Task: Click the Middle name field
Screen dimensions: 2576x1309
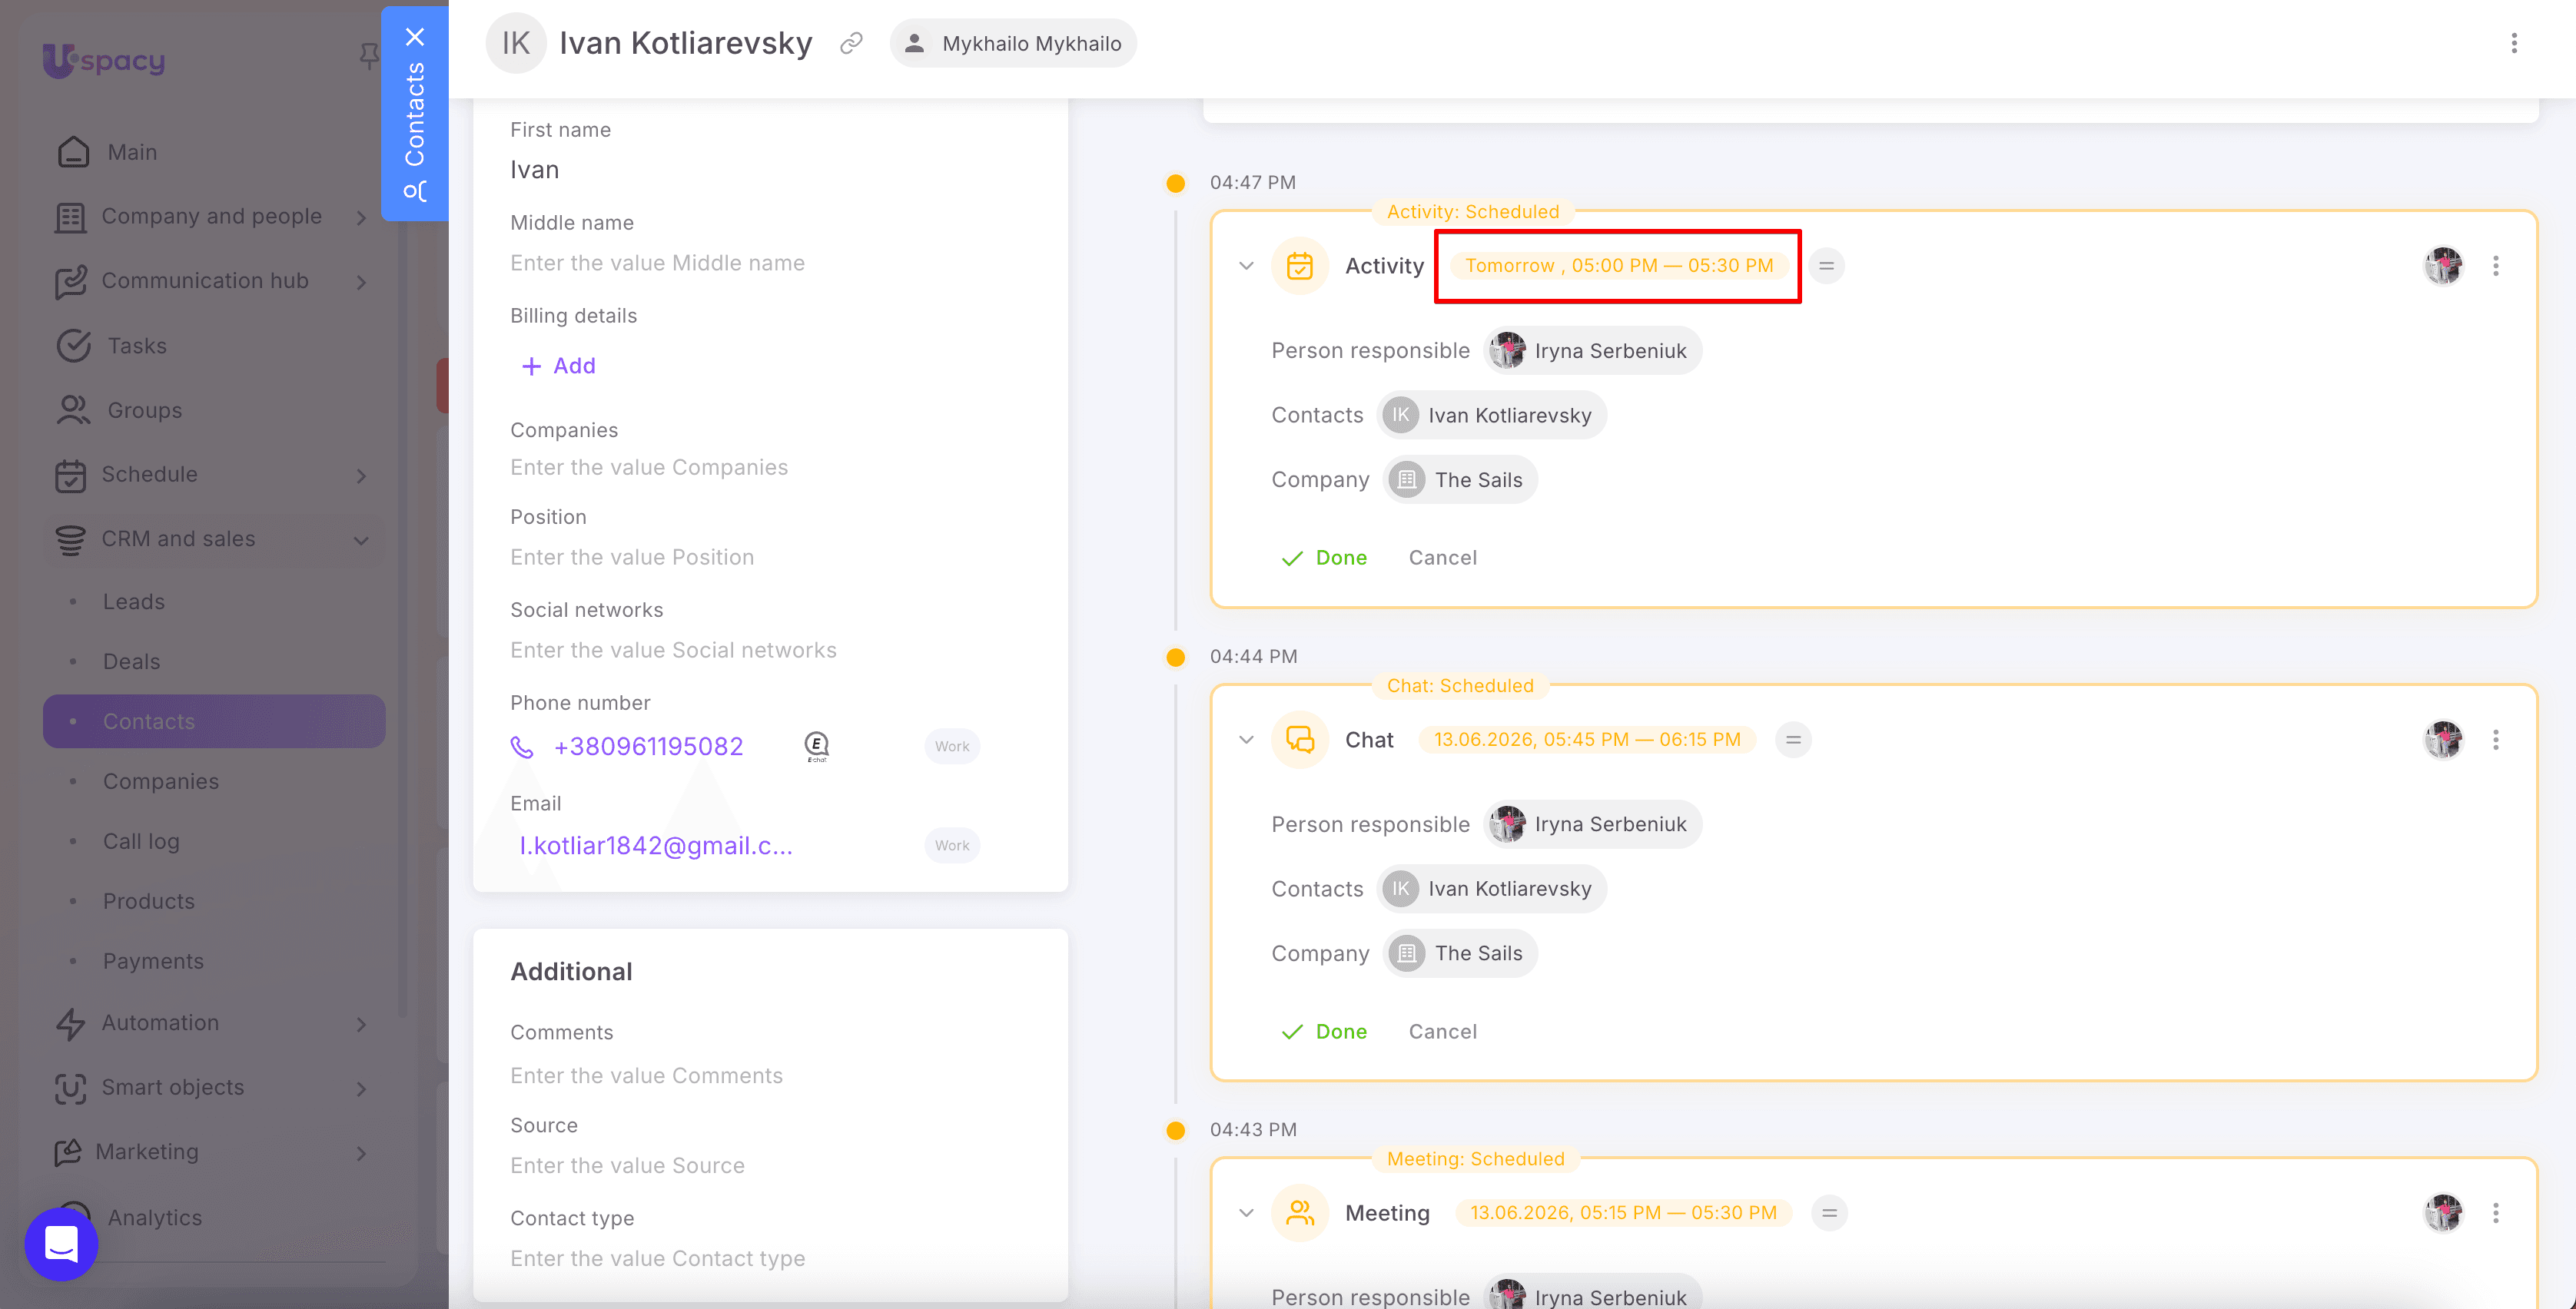Action: click(657, 263)
